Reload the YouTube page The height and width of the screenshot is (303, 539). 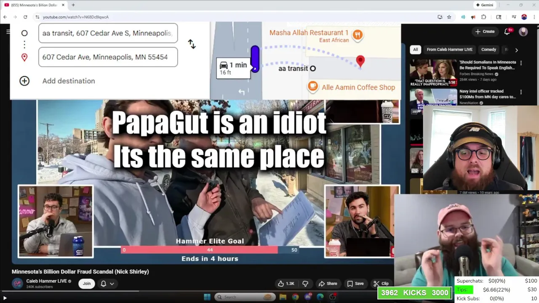25,17
